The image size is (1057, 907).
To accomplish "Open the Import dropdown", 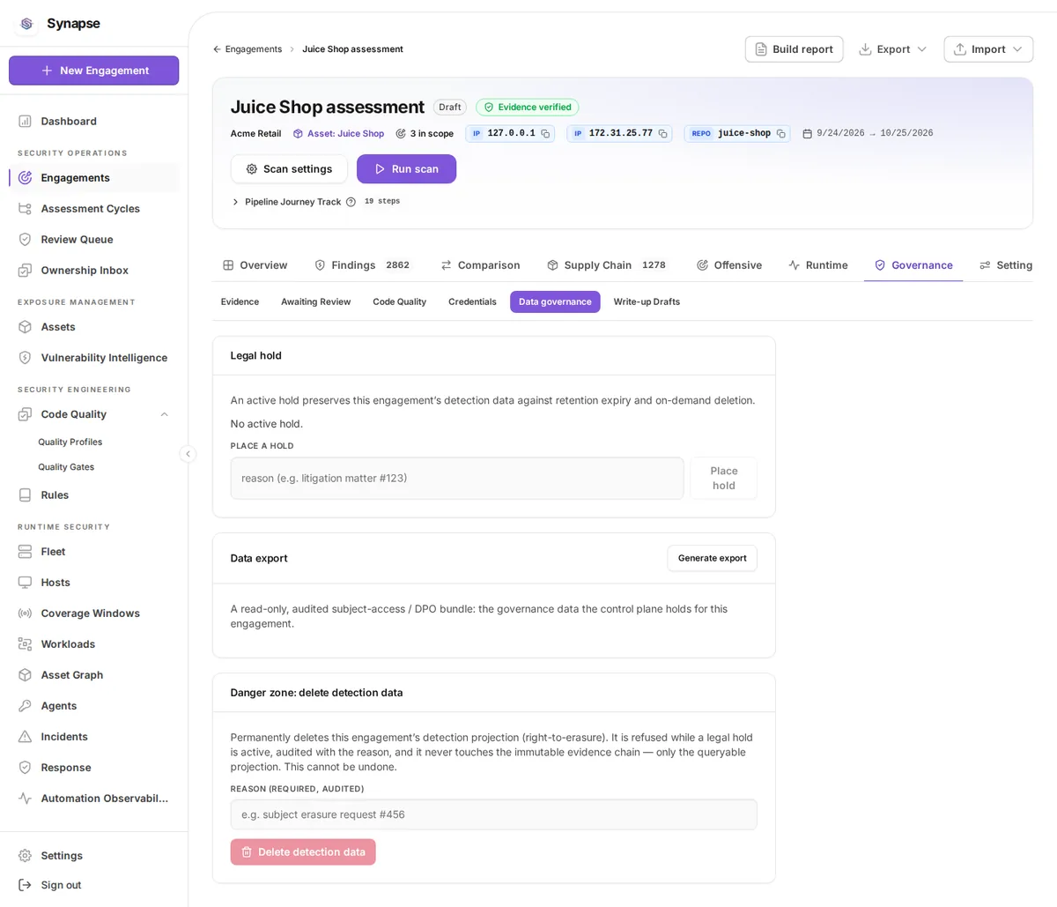I will pyautogui.click(x=988, y=49).
